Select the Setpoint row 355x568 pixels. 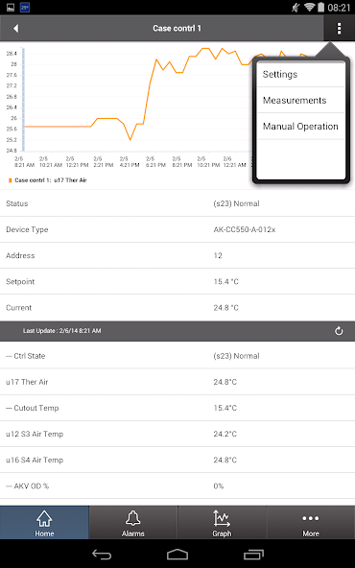[x=177, y=281]
